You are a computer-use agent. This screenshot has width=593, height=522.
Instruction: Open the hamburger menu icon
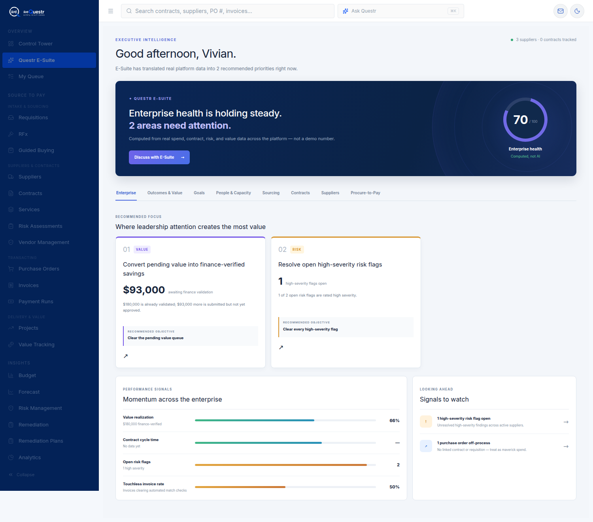(111, 11)
